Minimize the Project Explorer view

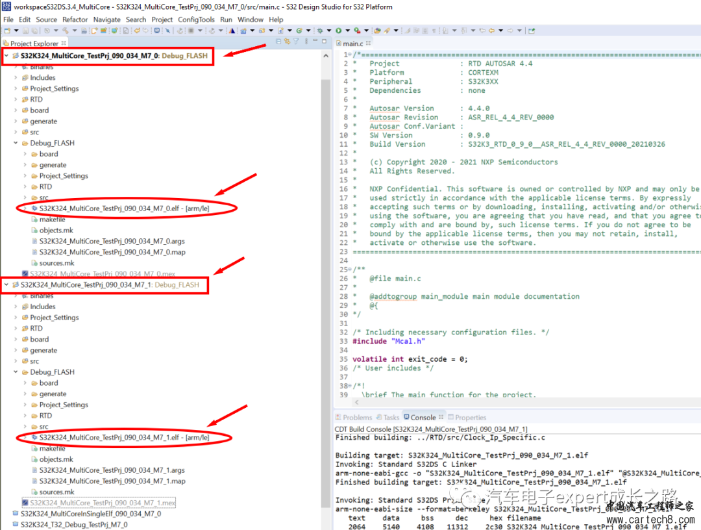coord(315,41)
